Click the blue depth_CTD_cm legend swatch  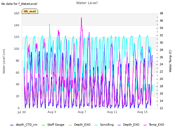click(x=12, y=125)
